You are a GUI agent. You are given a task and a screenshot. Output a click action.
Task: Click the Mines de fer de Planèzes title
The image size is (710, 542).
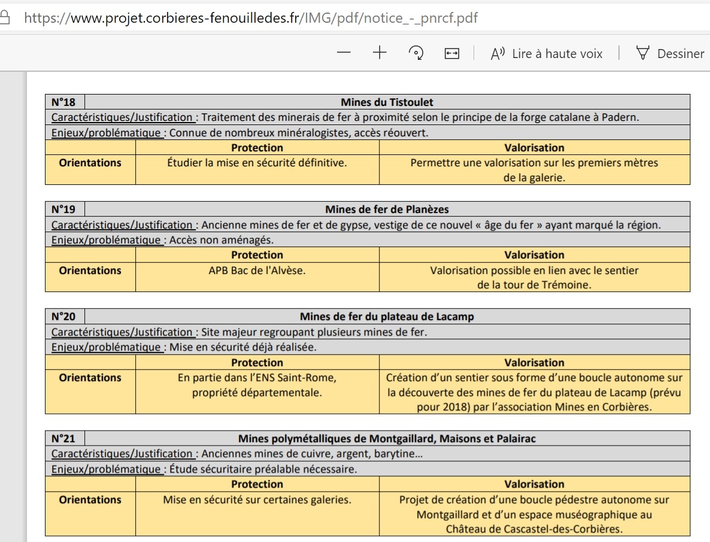click(x=387, y=209)
